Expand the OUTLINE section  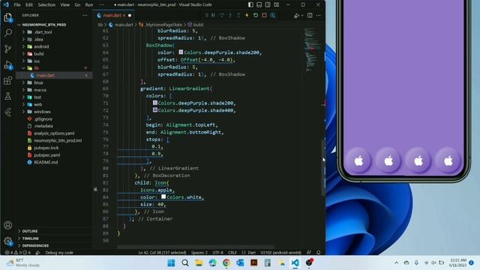tap(30, 231)
